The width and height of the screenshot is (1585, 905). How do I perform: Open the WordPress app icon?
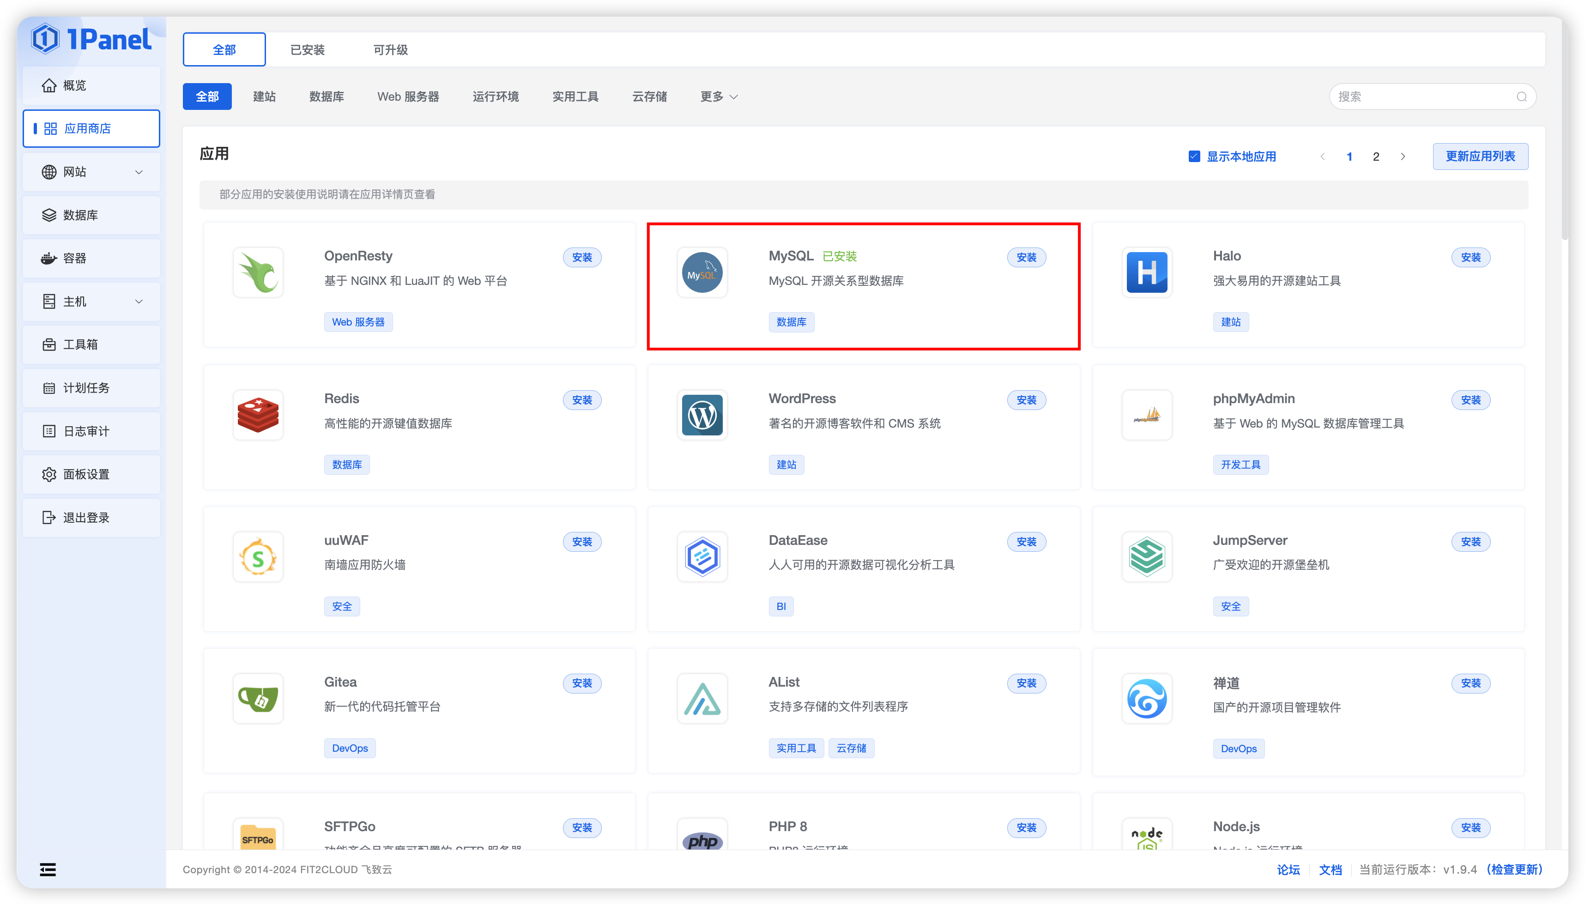pos(702,415)
